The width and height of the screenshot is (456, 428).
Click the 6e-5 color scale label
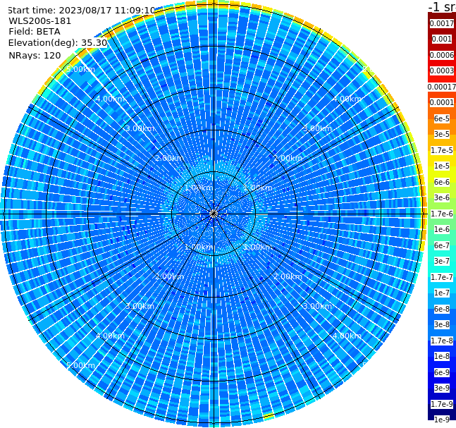point(442,118)
